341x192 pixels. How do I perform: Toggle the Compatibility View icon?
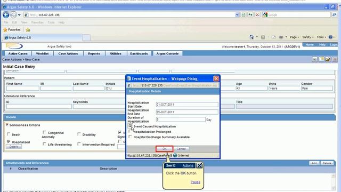(243, 15)
